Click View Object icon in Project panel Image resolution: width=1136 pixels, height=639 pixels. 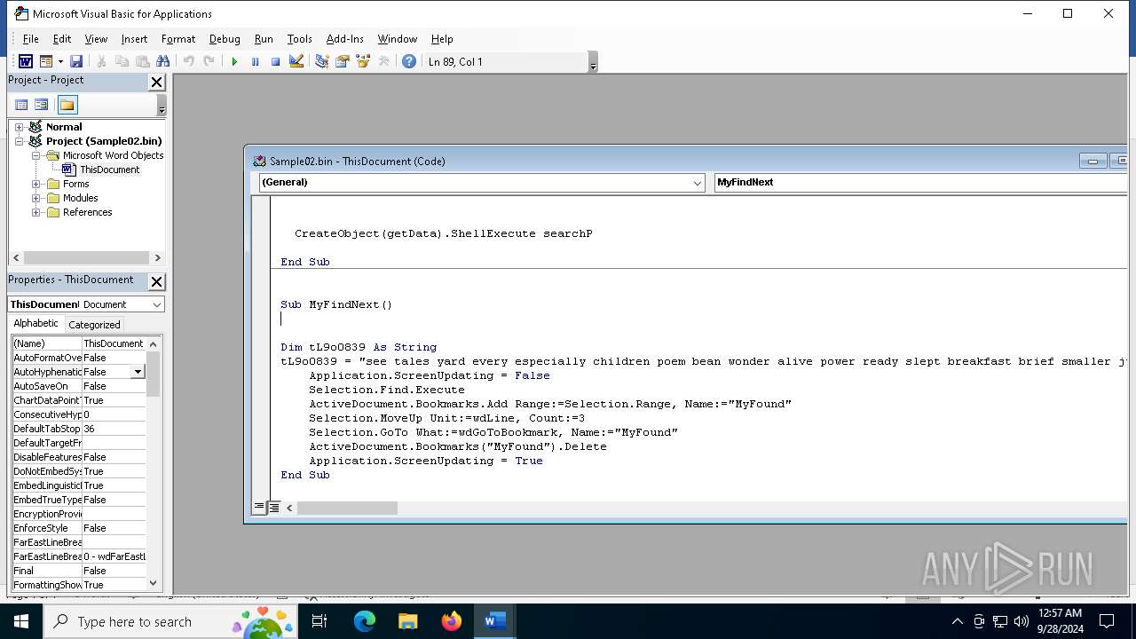(x=42, y=105)
